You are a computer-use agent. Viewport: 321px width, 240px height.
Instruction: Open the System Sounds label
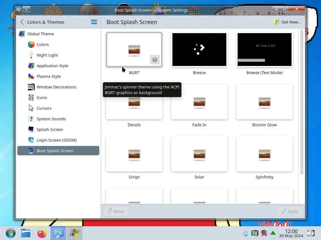pyautogui.click(x=51, y=119)
